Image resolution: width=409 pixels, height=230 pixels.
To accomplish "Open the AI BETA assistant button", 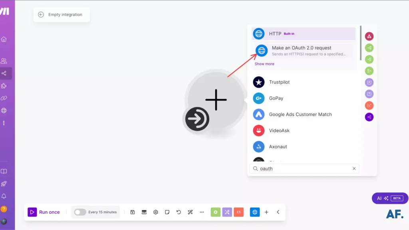I will coord(390,198).
